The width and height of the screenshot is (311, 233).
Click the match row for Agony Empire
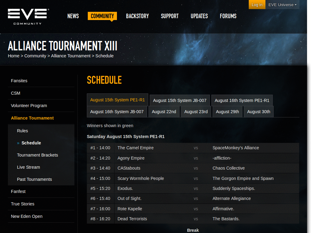[x=131, y=158]
